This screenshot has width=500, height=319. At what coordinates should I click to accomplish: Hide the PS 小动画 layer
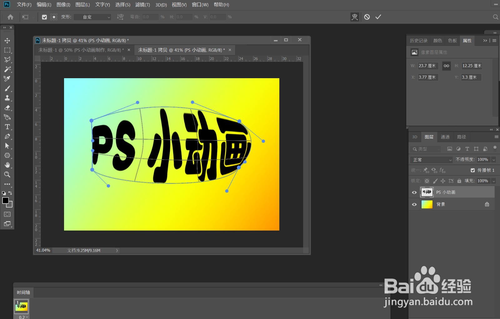tap(414, 192)
